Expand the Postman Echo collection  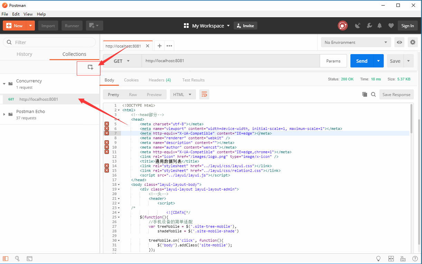[x=4, y=114]
